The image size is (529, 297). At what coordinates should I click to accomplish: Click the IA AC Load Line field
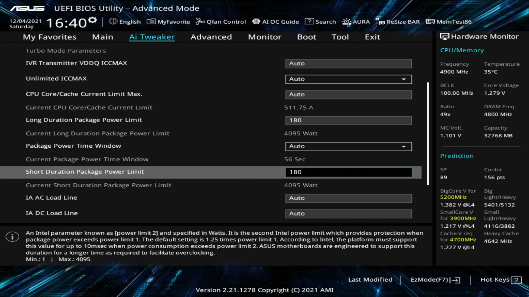pyautogui.click(x=349, y=198)
